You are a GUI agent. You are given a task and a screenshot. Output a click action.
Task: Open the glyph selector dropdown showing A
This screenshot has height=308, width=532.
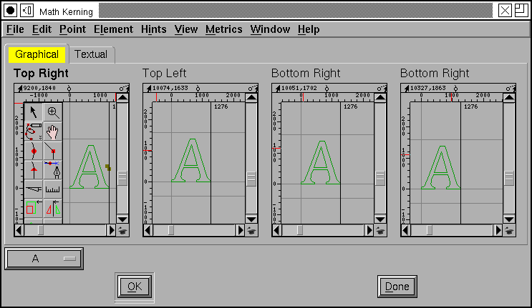pyautogui.click(x=44, y=259)
